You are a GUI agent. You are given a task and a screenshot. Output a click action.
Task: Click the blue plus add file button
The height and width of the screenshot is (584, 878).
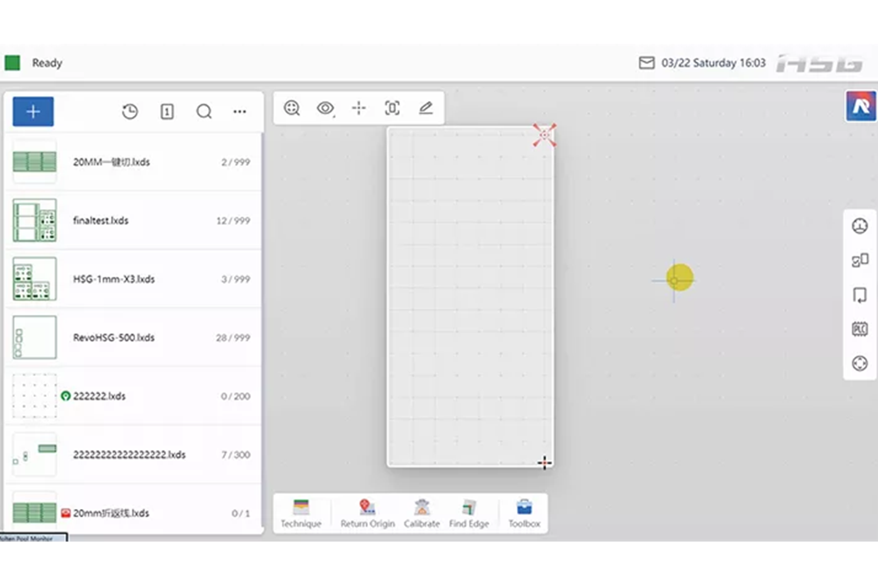(x=33, y=112)
